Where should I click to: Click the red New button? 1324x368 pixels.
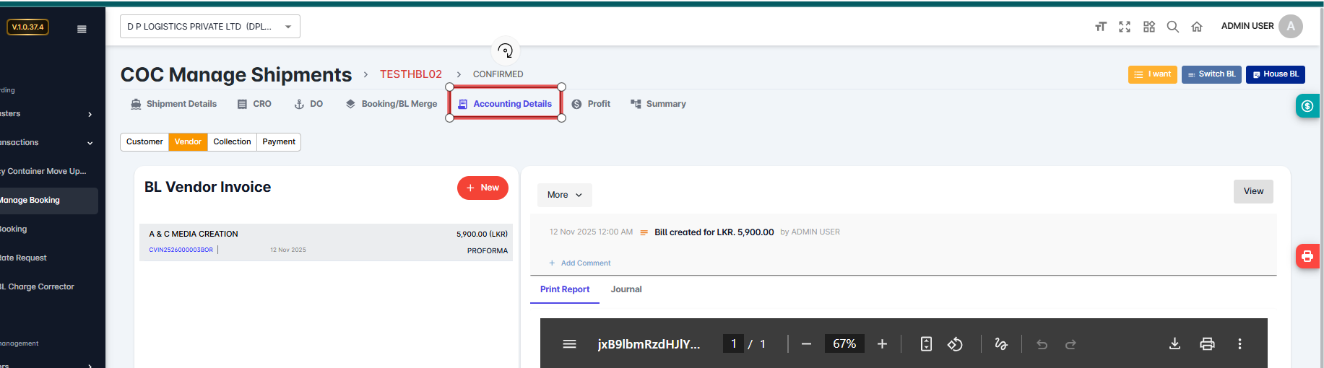click(483, 188)
